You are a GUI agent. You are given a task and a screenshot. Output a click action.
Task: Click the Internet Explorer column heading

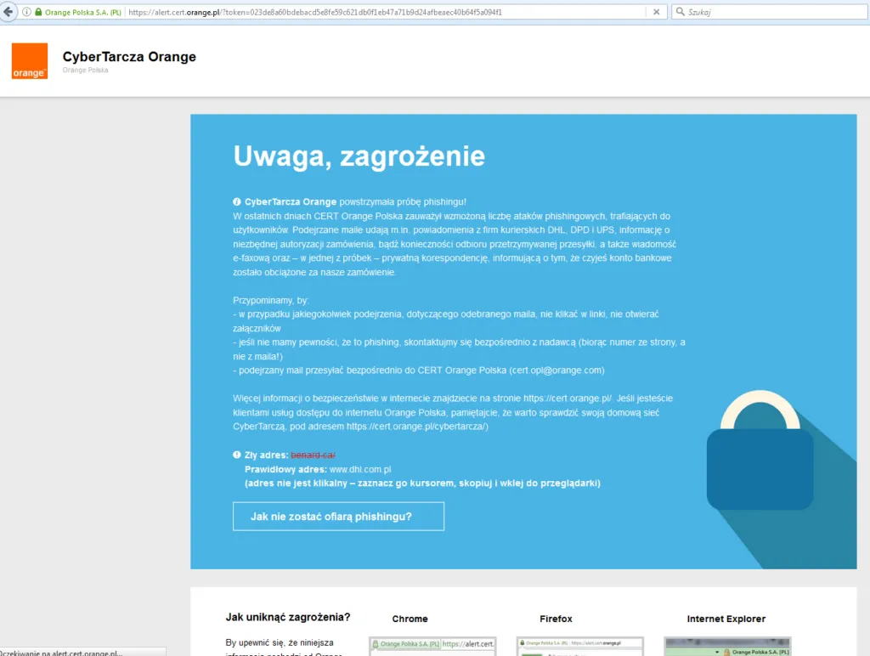726,619
